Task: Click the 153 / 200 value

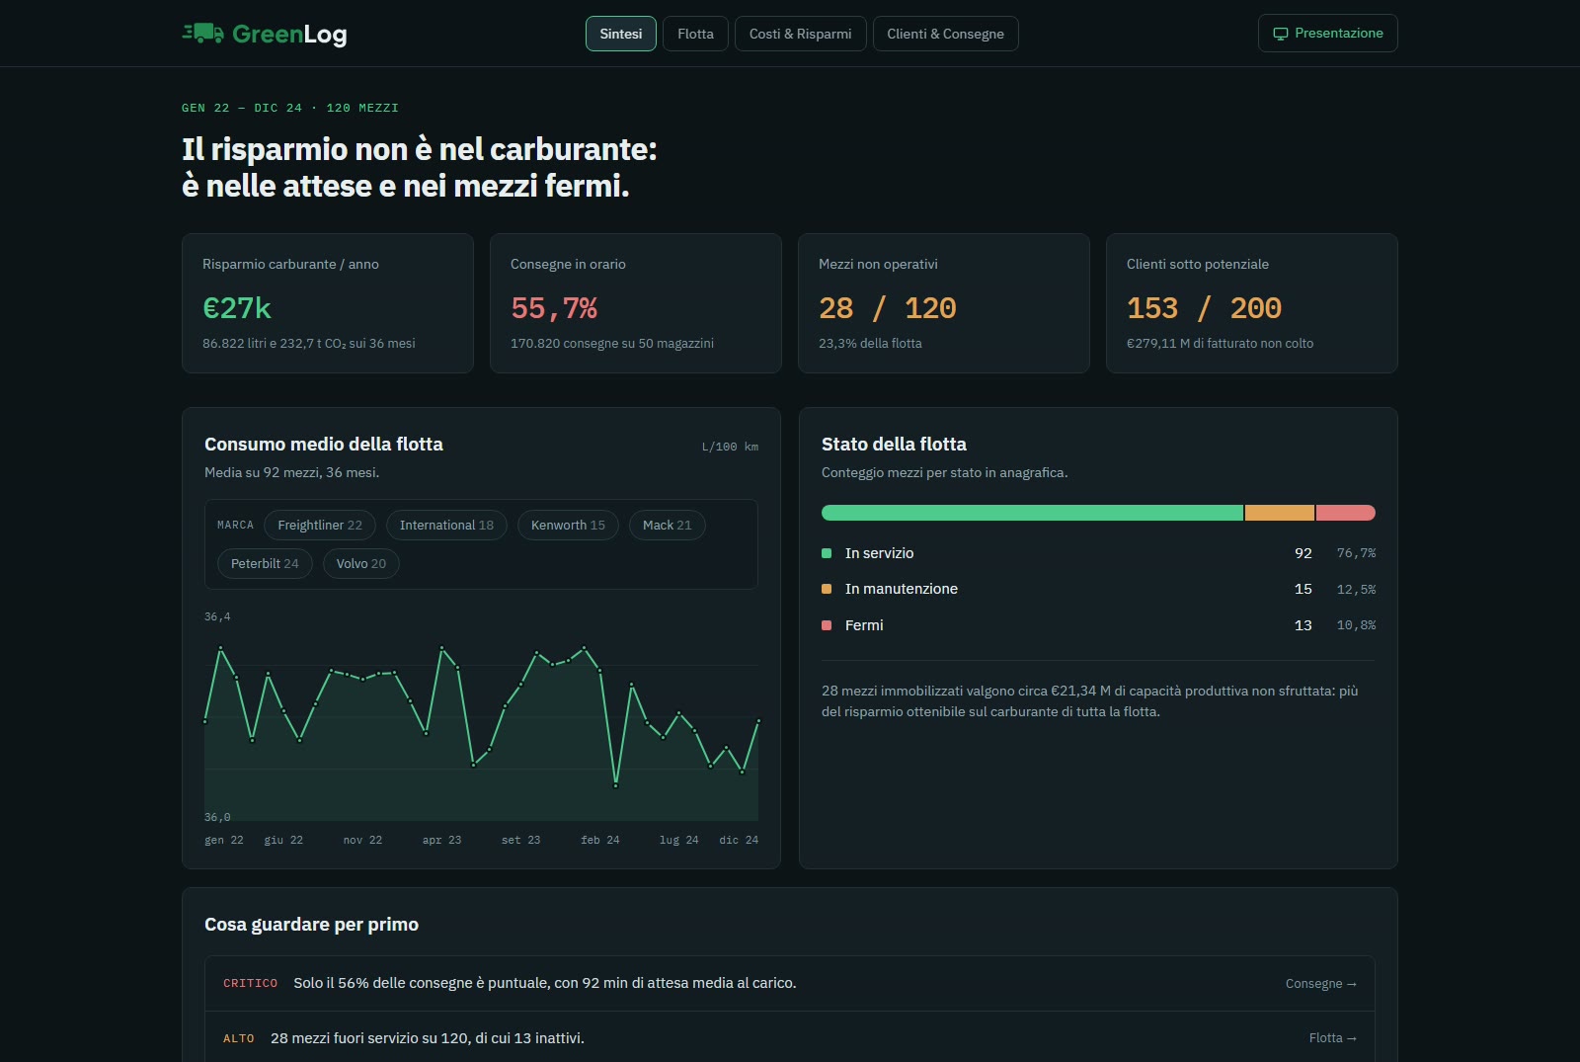Action: pyautogui.click(x=1204, y=308)
